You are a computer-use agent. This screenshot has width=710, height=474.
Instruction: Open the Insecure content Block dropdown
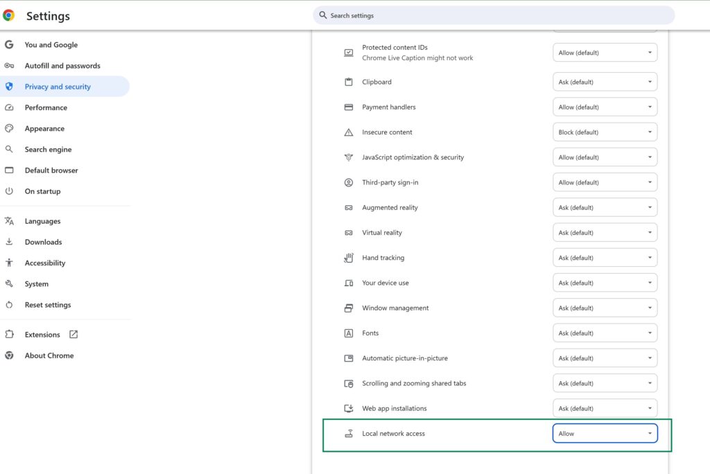click(605, 132)
